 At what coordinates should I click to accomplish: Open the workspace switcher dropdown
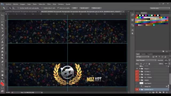point(160,8)
